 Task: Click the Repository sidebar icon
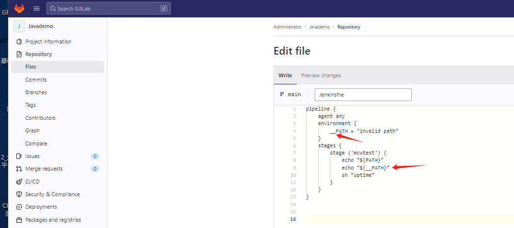coord(19,54)
